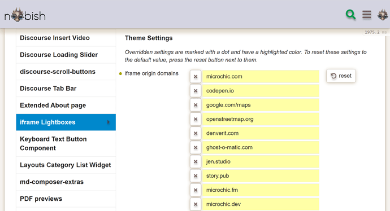Open Keyboard Text Button Component
Image resolution: width=390 pixels, height=211 pixels.
pyautogui.click(x=66, y=143)
